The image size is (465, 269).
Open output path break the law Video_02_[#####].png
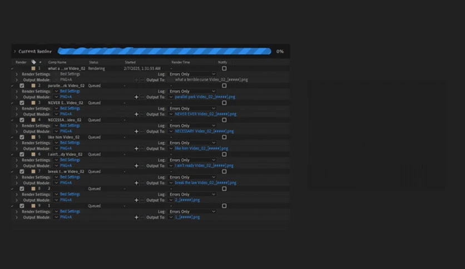(205, 183)
